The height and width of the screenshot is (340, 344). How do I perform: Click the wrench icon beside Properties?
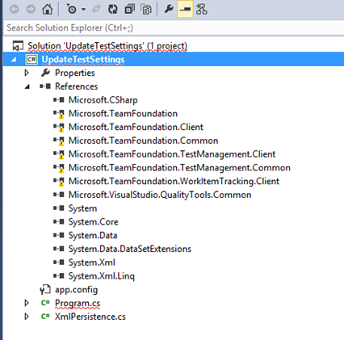pos(45,73)
